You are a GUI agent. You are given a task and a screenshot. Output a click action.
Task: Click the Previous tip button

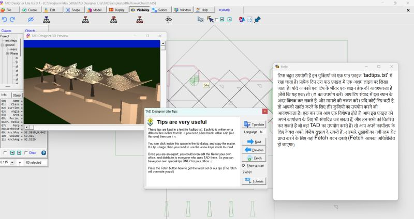tap(254, 150)
